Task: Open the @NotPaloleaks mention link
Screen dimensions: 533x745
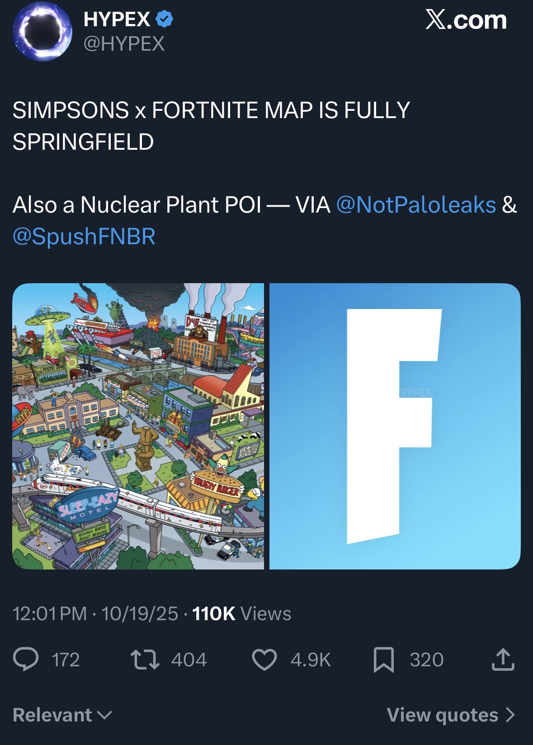Action: coord(416,204)
